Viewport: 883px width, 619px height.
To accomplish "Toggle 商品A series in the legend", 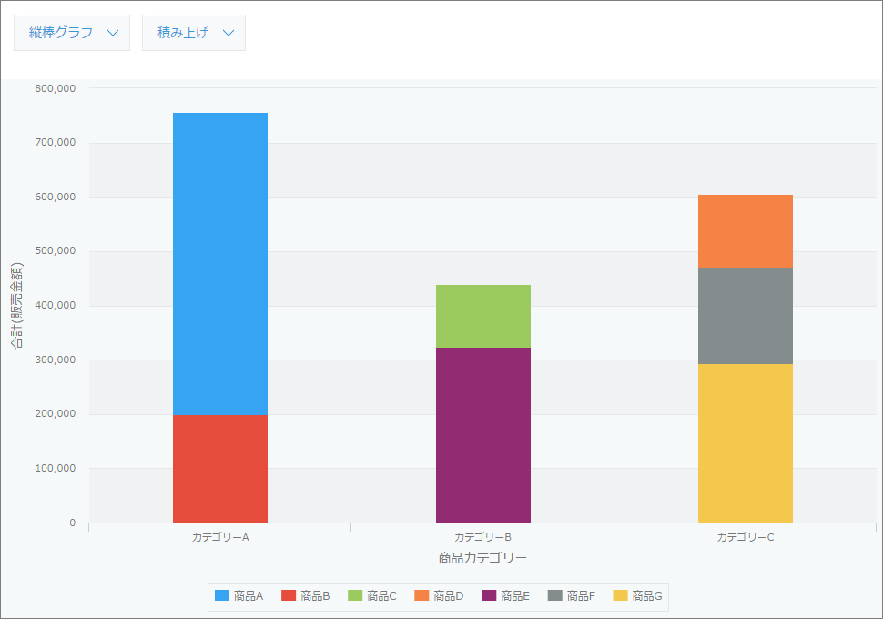I will [239, 596].
